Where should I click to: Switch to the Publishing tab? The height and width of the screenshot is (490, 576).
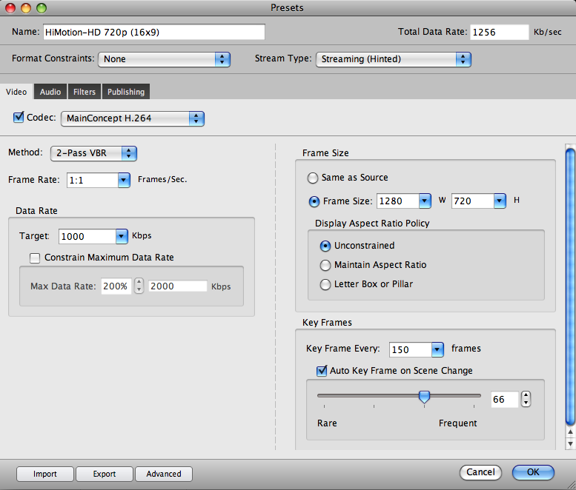click(x=126, y=92)
